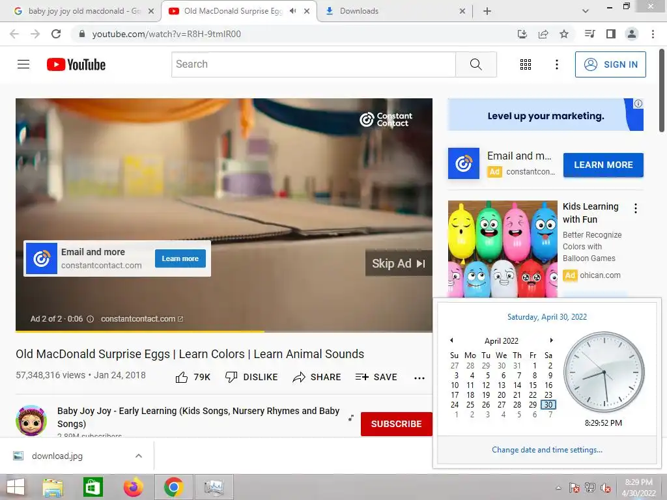Click LEARN MORE in sidebar ad
Viewport: 667px width, 500px height.
tap(603, 165)
